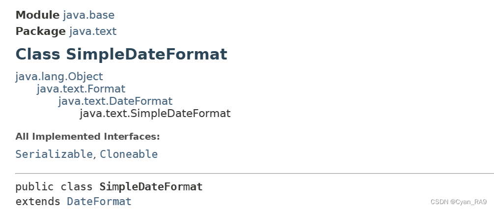Open java.text.Format in the inheritance tree
This screenshot has height=210, width=494.
click(x=81, y=89)
